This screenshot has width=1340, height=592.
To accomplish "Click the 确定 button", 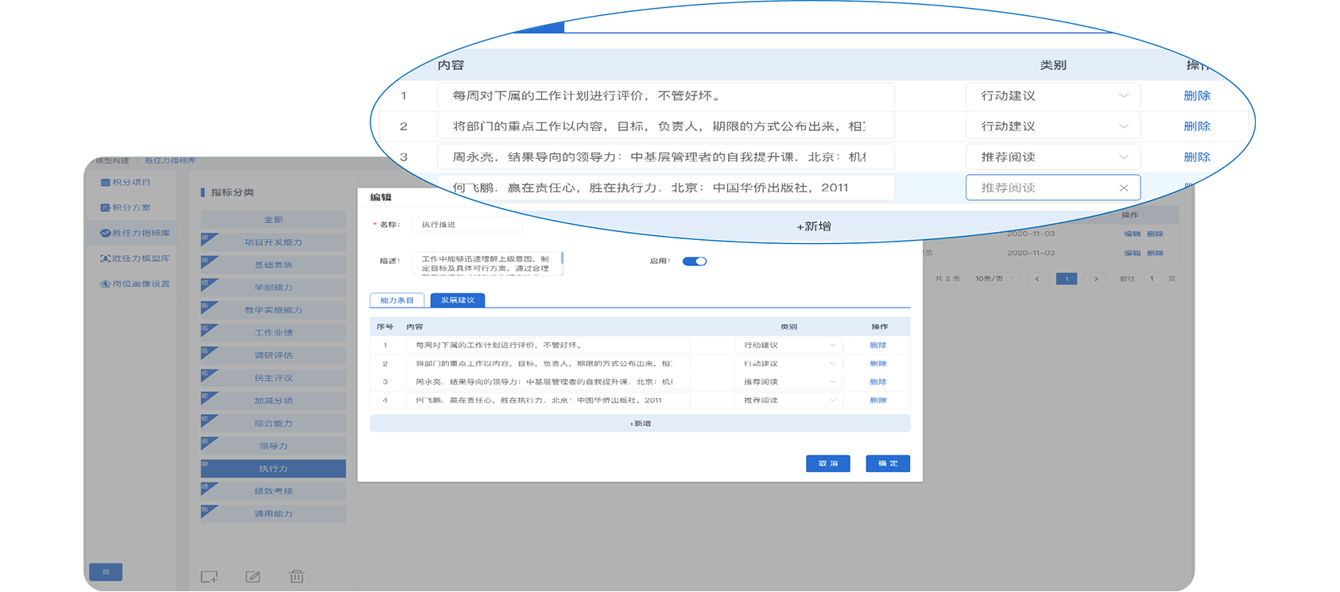I will (887, 464).
